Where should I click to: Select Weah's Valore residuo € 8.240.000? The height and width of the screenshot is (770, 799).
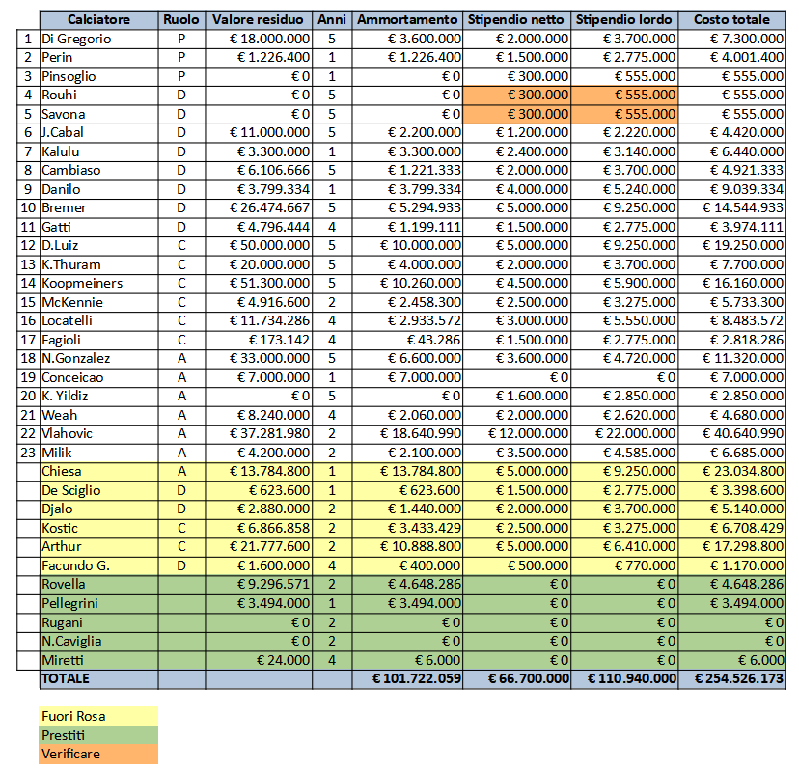[x=259, y=415]
